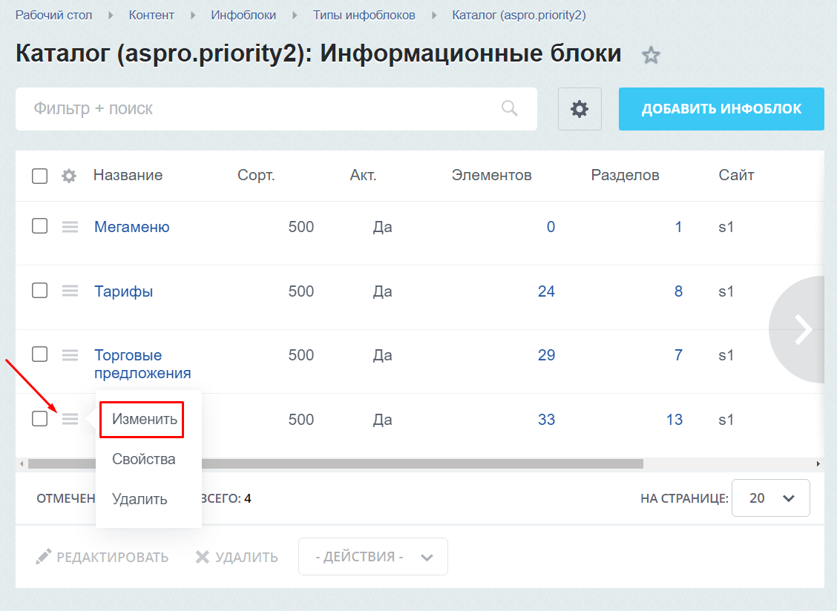Go to Инфоблоки breadcrumb
Image resolution: width=837 pixels, height=611 pixels.
tap(243, 15)
